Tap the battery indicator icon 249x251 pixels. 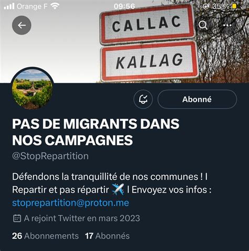pos(234,6)
